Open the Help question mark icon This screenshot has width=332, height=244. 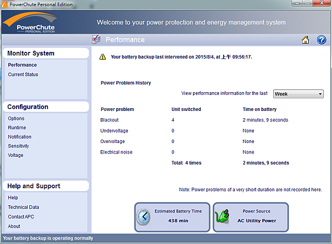[321, 40]
